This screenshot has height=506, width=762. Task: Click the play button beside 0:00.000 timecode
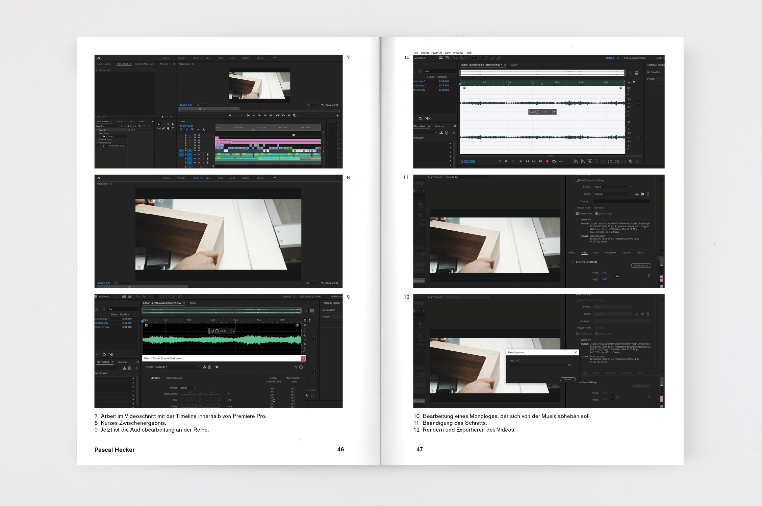(x=506, y=161)
